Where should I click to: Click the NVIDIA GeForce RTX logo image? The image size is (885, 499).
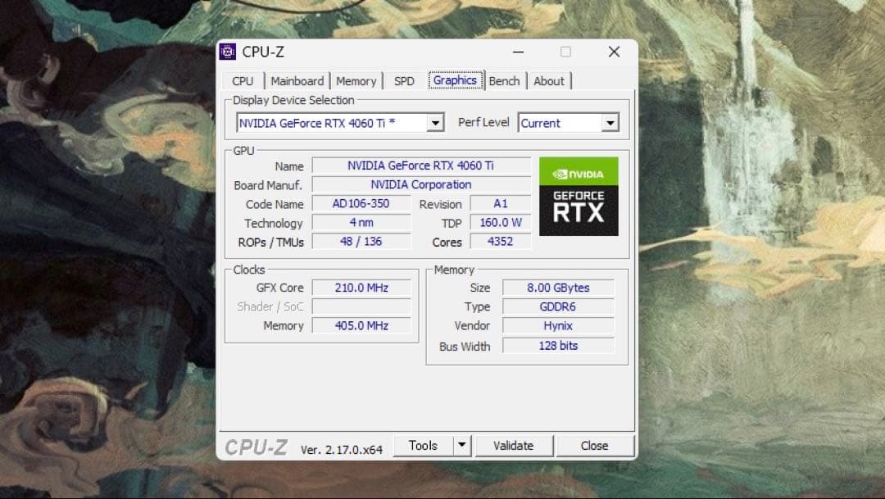[579, 197]
